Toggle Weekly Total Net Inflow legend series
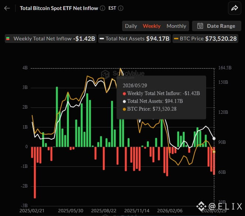The width and height of the screenshot is (245, 216). coord(51,39)
